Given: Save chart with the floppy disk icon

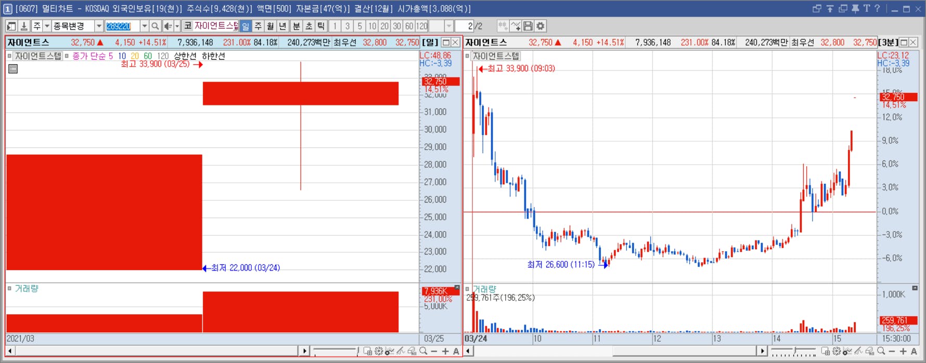Looking at the screenshot, I should pyautogui.click(x=528, y=26).
